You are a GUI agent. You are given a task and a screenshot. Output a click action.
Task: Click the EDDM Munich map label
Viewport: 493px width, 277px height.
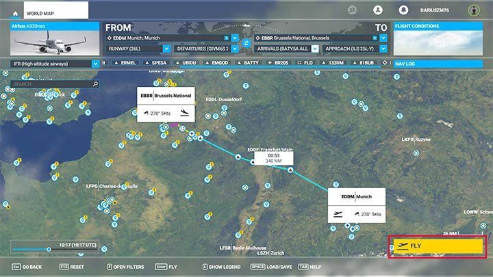(357, 196)
